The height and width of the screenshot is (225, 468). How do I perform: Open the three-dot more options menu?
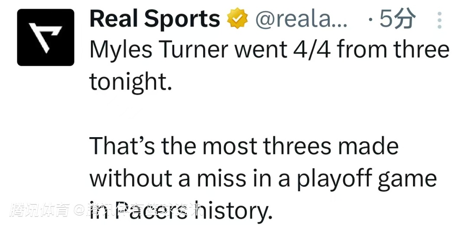coord(439,20)
